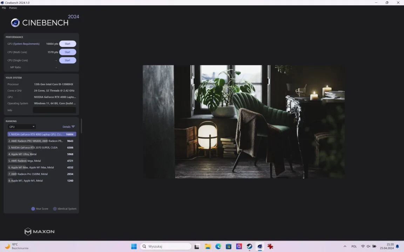Image resolution: width=404 pixels, height=252 pixels.
Task: Click the Windows Start button
Action: click(x=134, y=246)
